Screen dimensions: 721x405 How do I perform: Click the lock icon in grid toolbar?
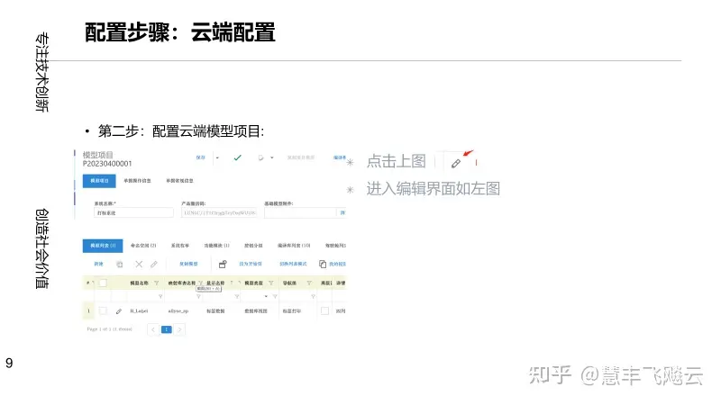pyautogui.click(x=223, y=264)
